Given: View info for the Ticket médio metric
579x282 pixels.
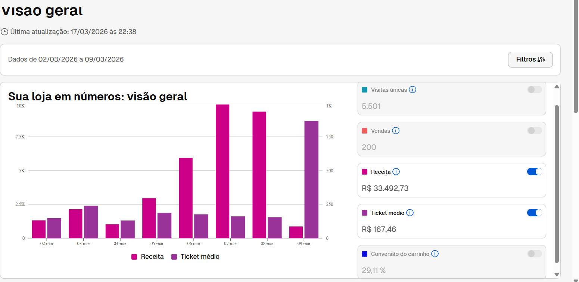Looking at the screenshot, I should click(x=410, y=213).
